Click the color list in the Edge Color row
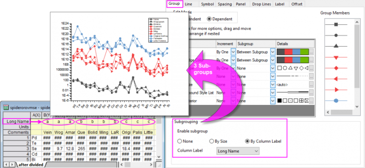Image resolution: width=365 pixels, height=168 pixels. click(x=292, y=60)
